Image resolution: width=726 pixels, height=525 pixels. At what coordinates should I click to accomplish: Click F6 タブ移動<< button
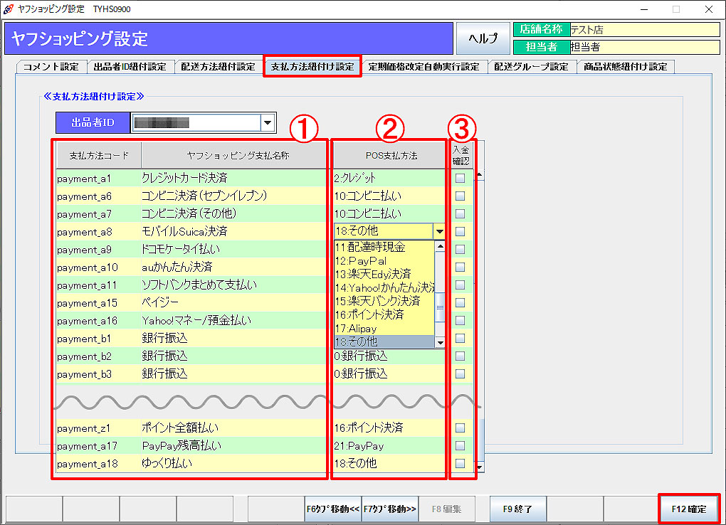click(333, 509)
